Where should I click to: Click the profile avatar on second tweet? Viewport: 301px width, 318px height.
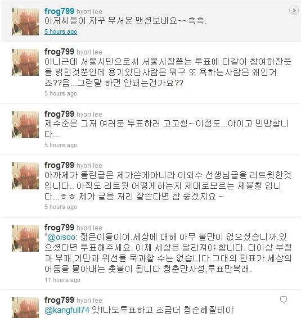coord(25,62)
